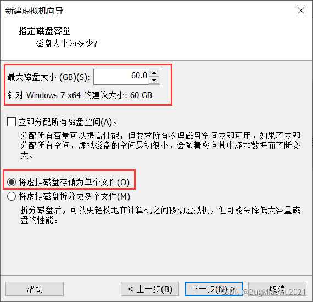The width and height of the screenshot is (313, 302).
Task: Click the 将虚拟磁盘拆分成多个文件(M) label text
Action: (x=74, y=196)
